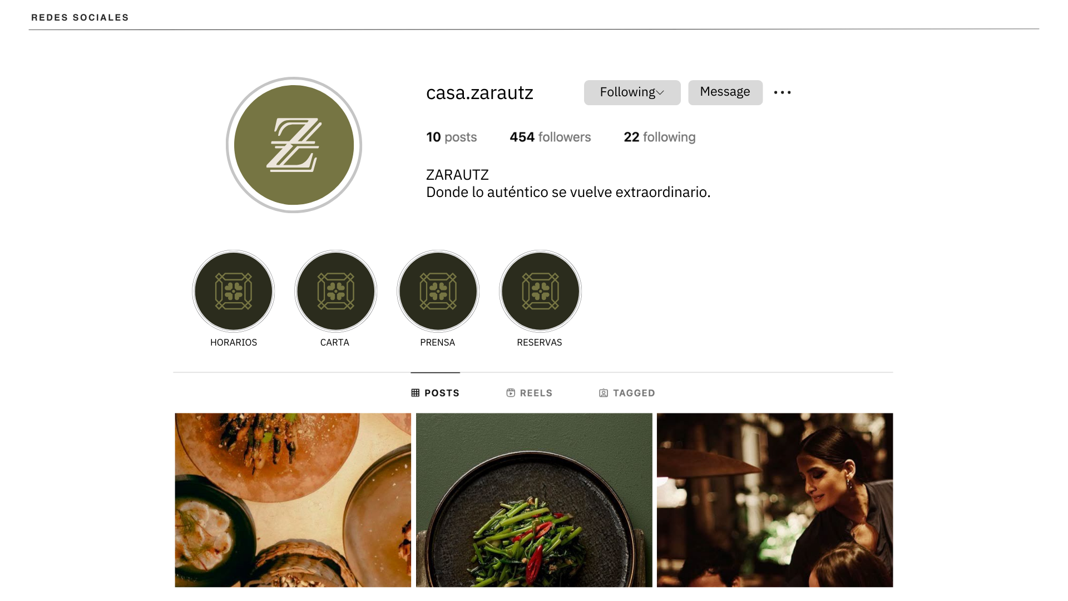Image resolution: width=1068 pixels, height=601 pixels.
Task: Click the grid icon beside POSTS
Action: (416, 393)
